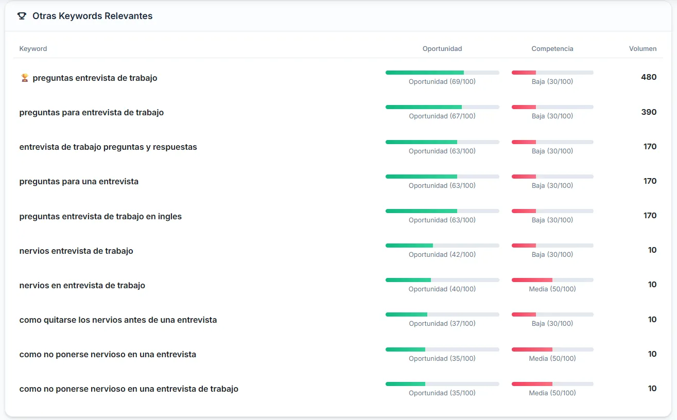Screen dimensions: 677x420
Task: Open 'como quitarse los nervios antes de una entrevista'
Action: tap(117, 320)
